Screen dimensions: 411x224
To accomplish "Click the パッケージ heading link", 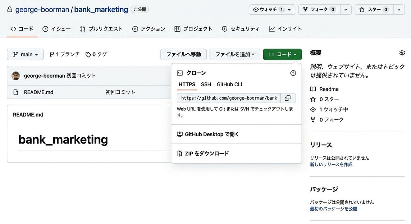I will pos(324,189).
